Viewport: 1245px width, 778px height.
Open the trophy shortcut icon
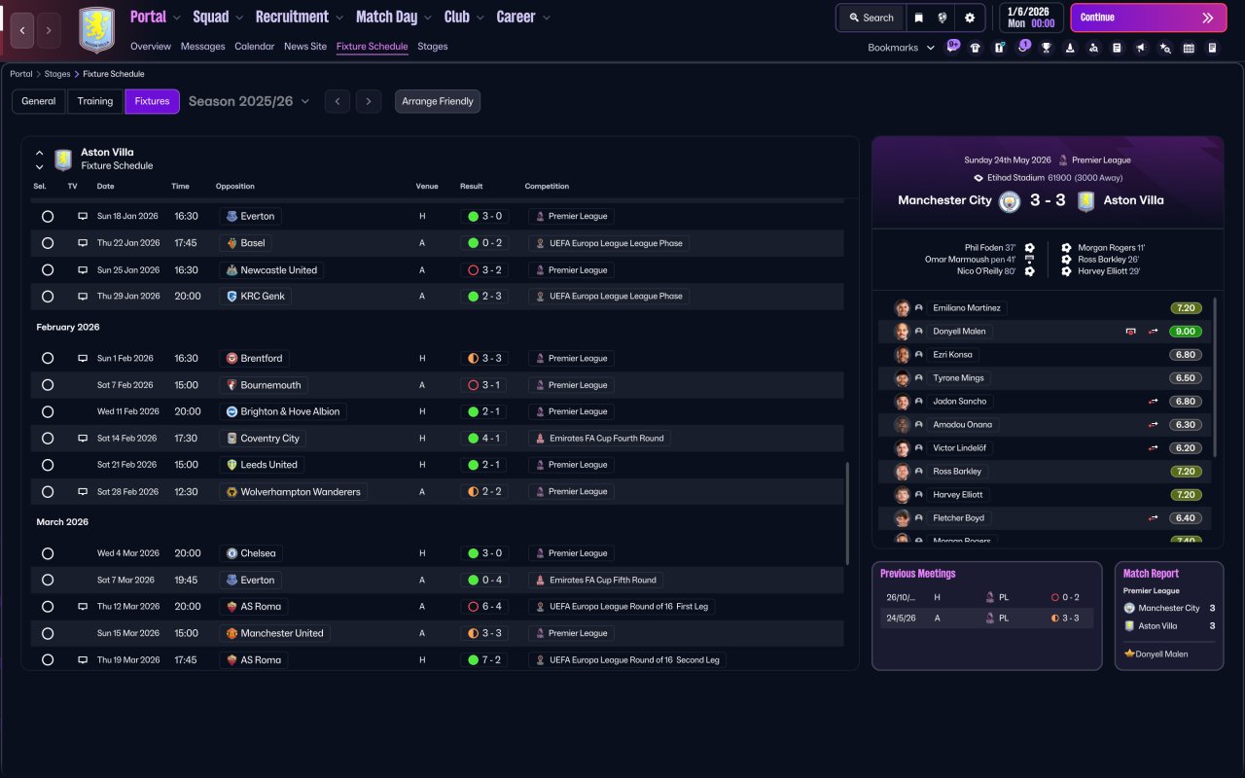1047,48
